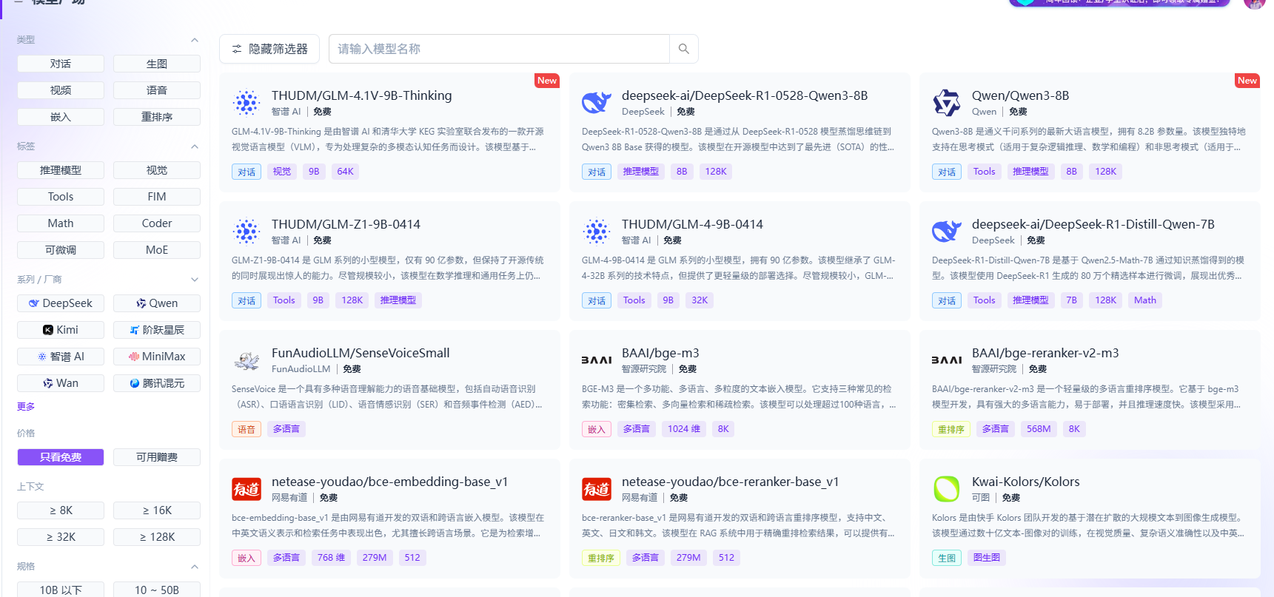The height and width of the screenshot is (597, 1274).
Task: Click the bce-embedding-base_v1 Youdao logo
Action: point(247,489)
